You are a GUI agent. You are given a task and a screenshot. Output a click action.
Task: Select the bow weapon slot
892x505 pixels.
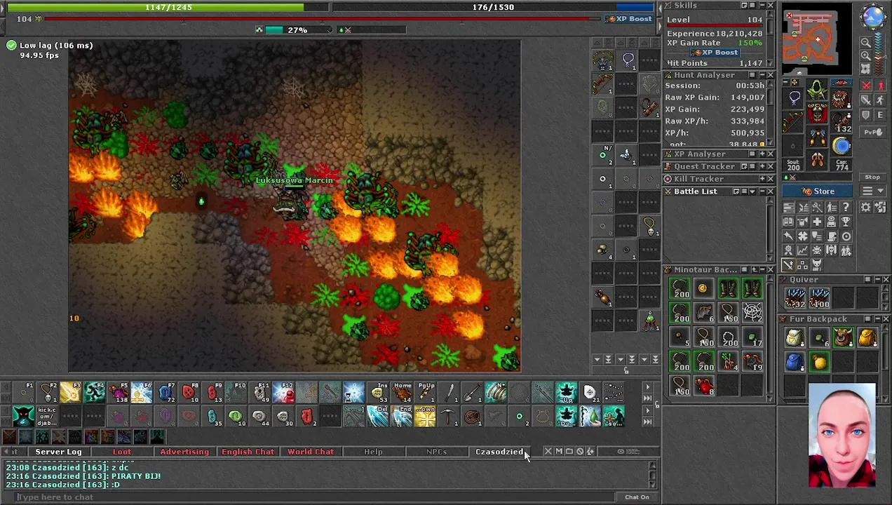[x=795, y=122]
